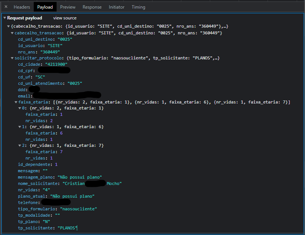Click the nome_solicitante row
The width and height of the screenshot is (305, 235).
70,183
